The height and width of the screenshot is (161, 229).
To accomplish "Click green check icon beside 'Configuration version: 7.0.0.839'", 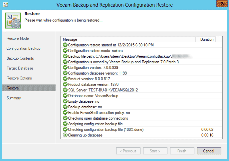I will 65,68.
